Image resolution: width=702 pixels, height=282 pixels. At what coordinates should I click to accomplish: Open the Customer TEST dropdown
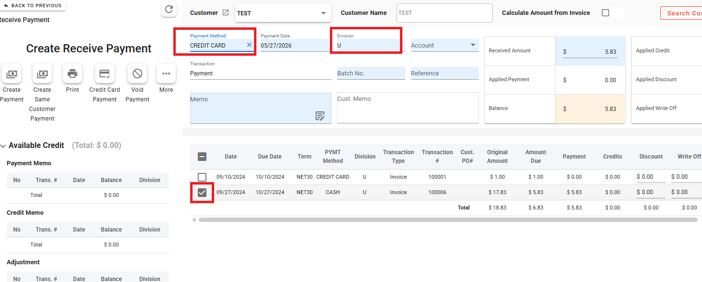tap(283, 13)
